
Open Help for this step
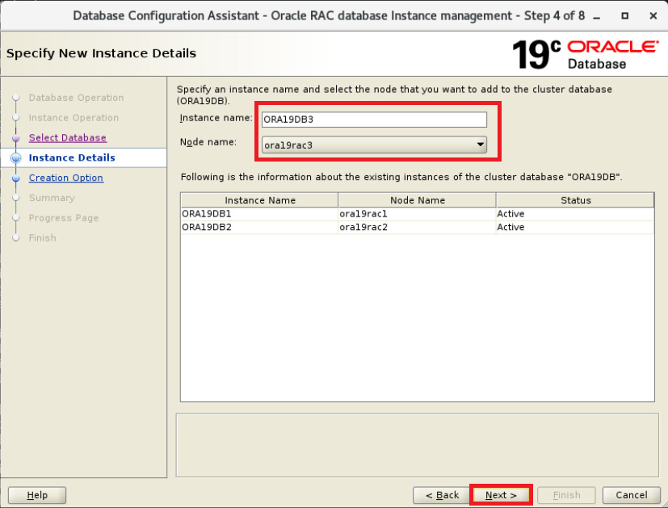point(37,495)
